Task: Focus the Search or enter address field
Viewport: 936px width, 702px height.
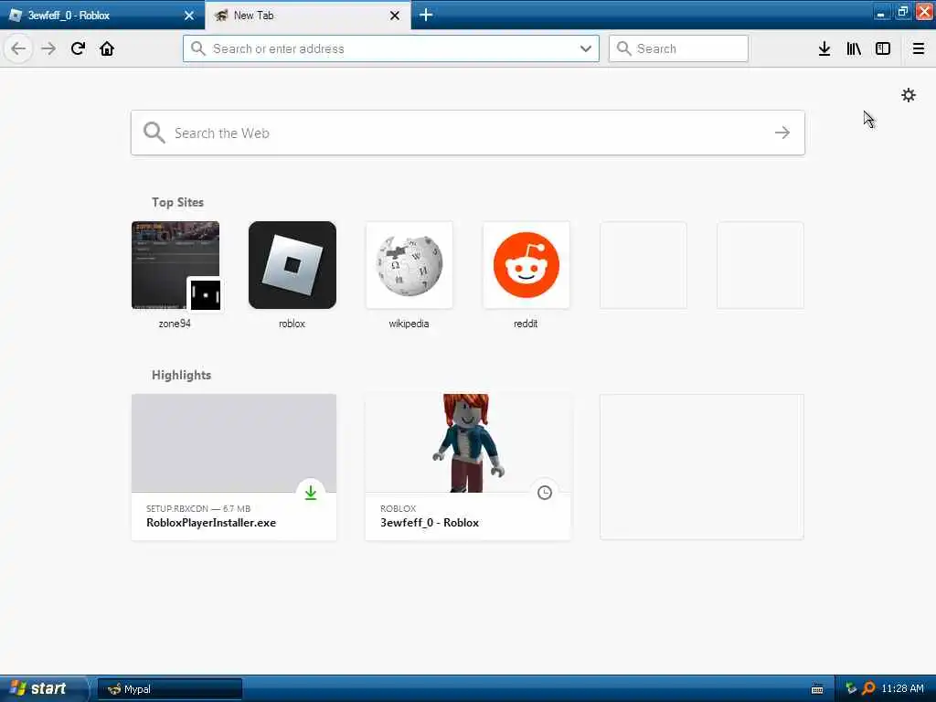Action: 391,48
